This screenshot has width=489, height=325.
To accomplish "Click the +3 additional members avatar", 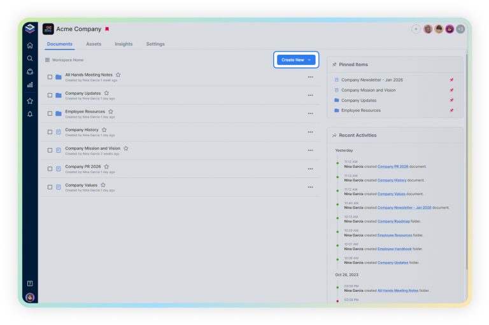I will 460,29.
